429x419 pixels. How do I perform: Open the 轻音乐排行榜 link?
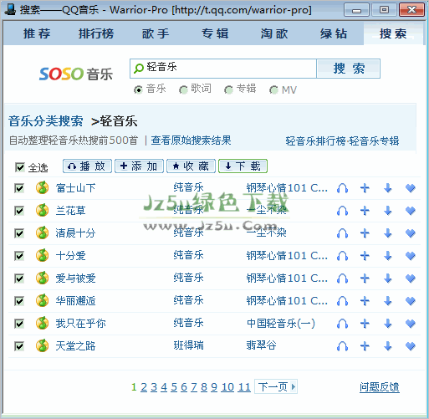315,141
